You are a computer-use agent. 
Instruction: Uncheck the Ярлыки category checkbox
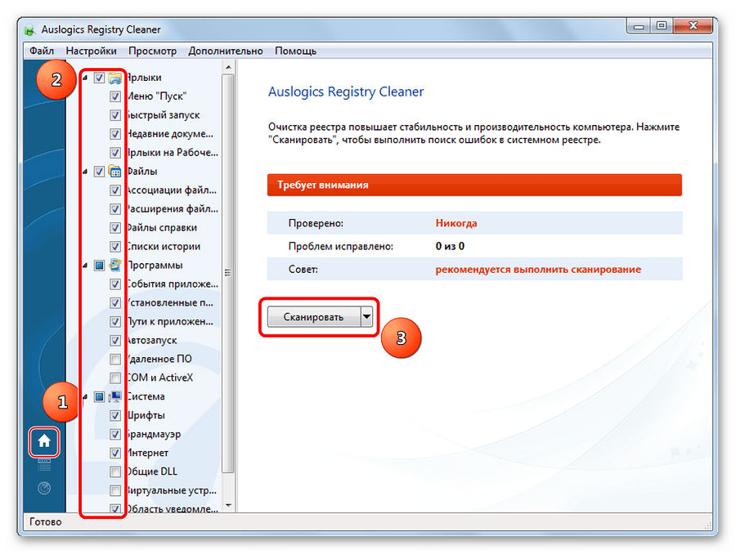click(99, 78)
